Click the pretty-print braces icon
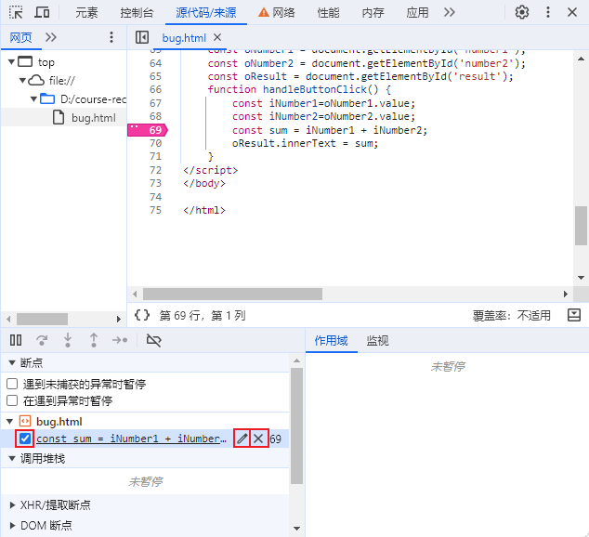 142,315
